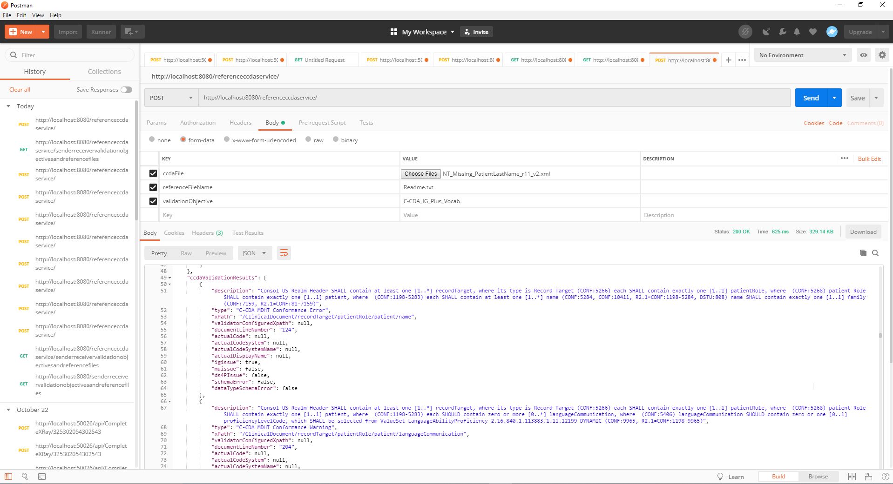Open Postman settings via the gear icon
The height and width of the screenshot is (484, 893).
pos(882,55)
